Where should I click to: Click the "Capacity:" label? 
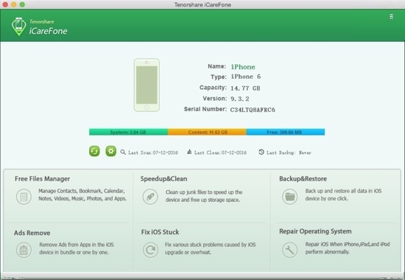[x=213, y=88]
